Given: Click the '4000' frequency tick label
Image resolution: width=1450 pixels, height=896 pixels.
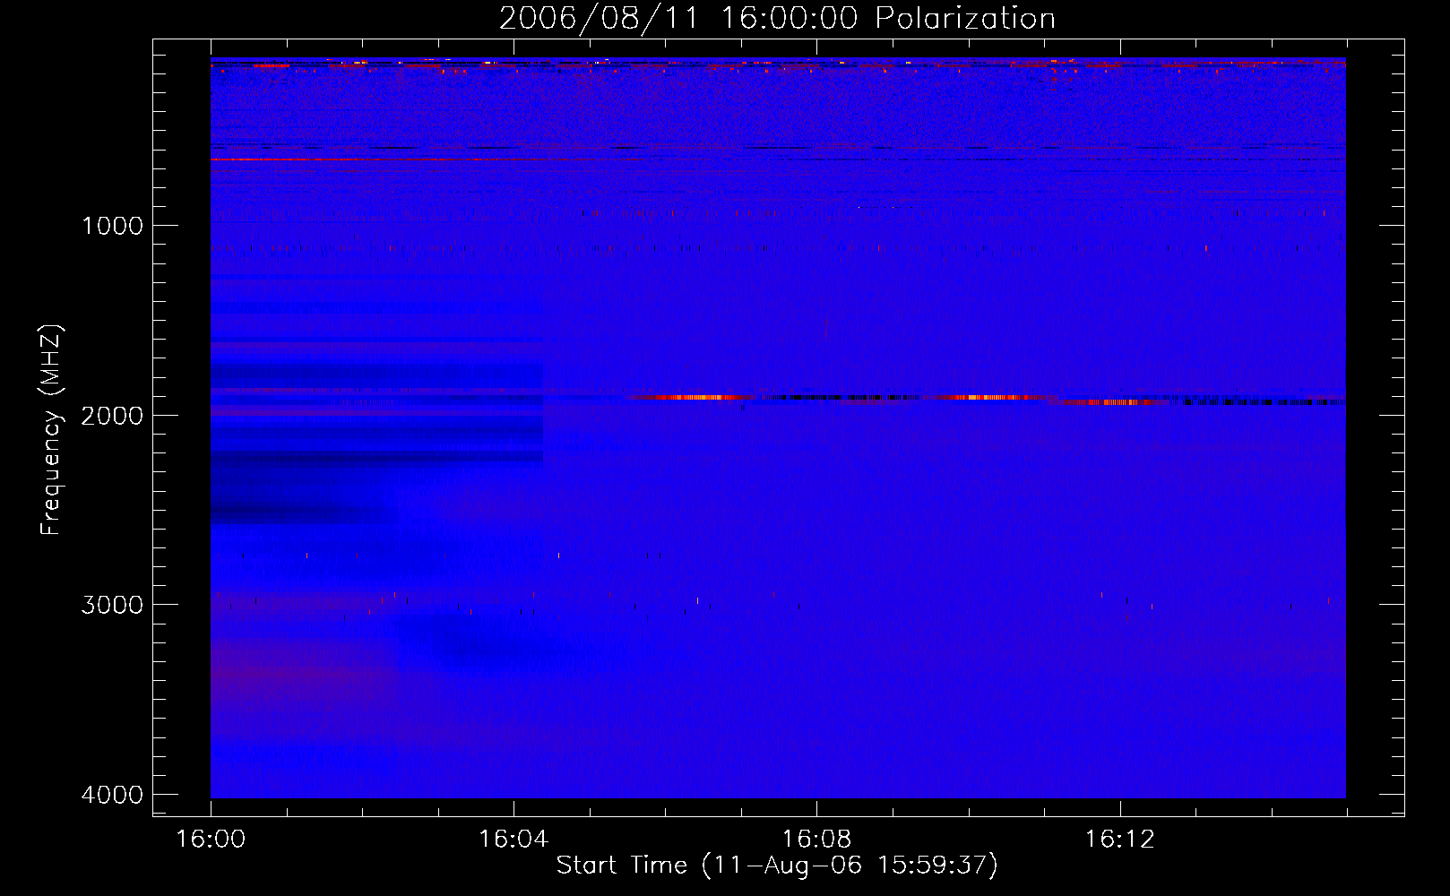Looking at the screenshot, I should pyautogui.click(x=112, y=795).
